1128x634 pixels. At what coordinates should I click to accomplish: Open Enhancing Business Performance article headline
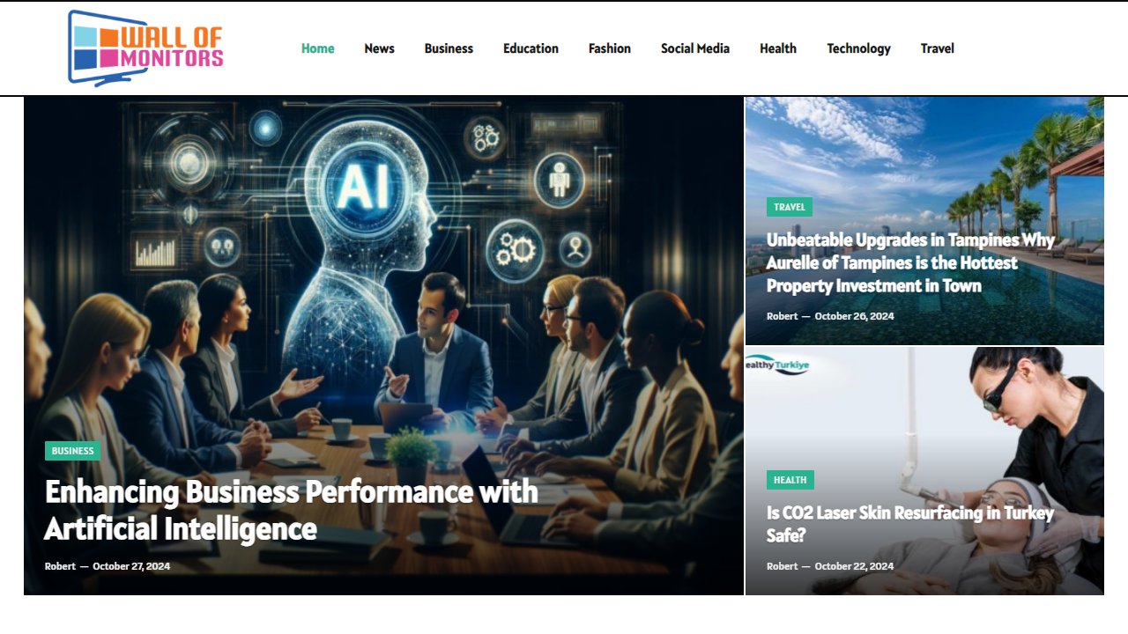tap(292, 510)
